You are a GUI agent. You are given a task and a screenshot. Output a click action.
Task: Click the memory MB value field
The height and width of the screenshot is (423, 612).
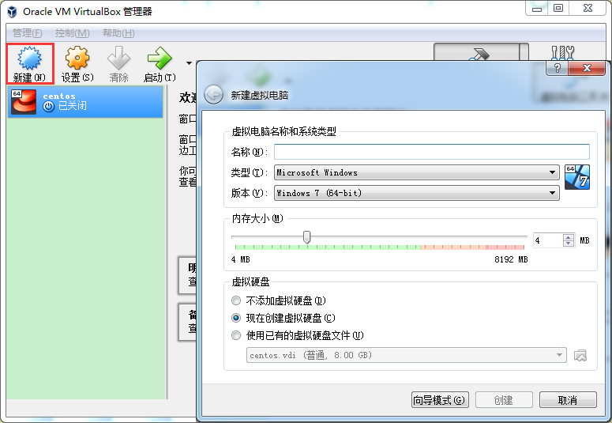(x=548, y=240)
